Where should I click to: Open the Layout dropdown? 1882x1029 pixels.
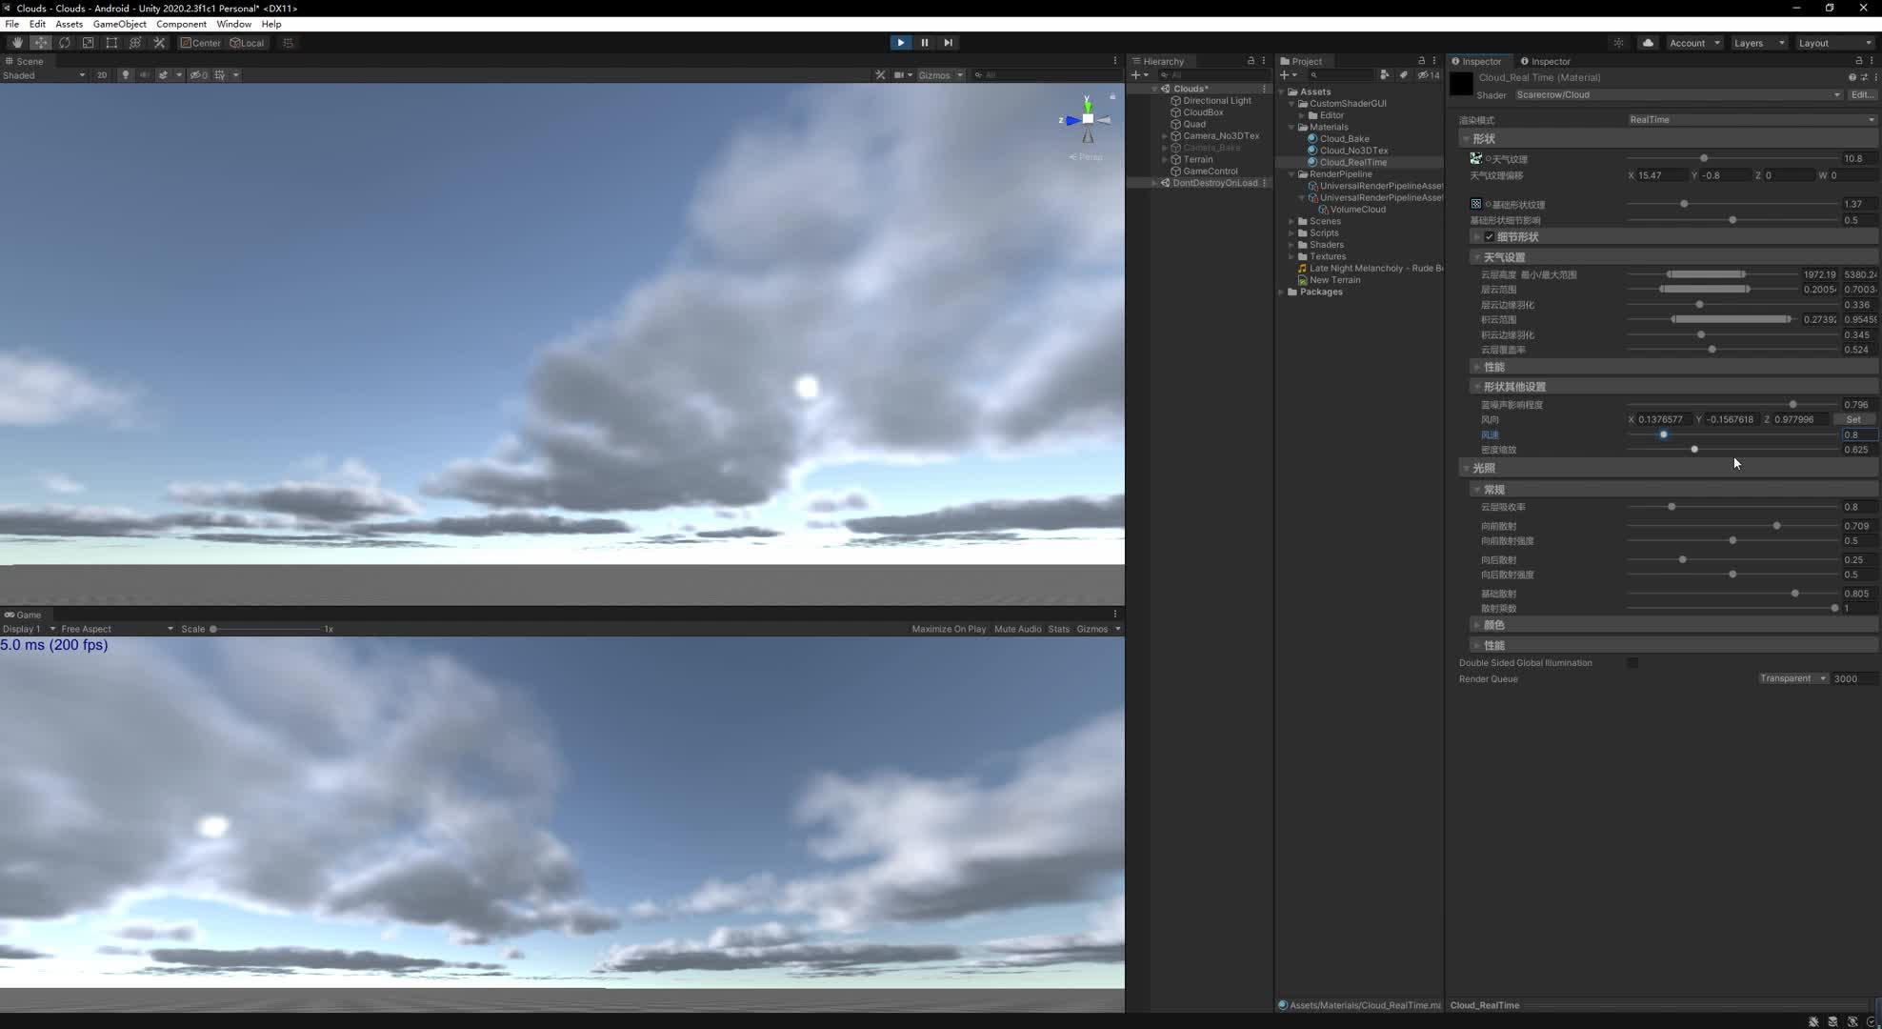click(x=1834, y=43)
